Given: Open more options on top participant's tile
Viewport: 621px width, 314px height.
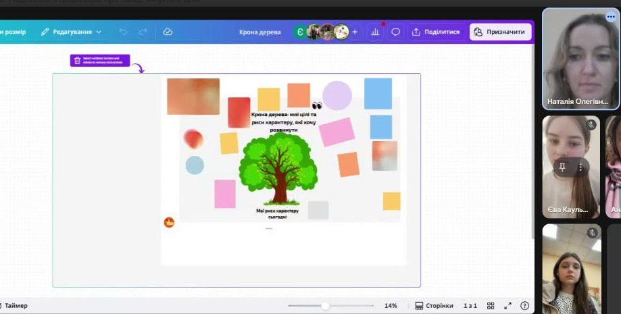Looking at the screenshot, I should pos(611,17).
